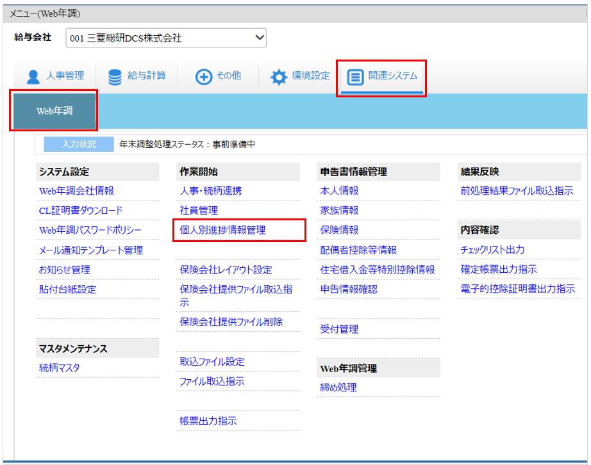Open メール通知テンプレート管理 link
The image size is (591, 465).
[x=91, y=250]
